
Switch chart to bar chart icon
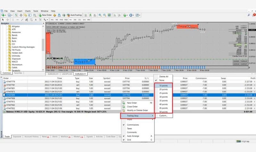[86, 15]
